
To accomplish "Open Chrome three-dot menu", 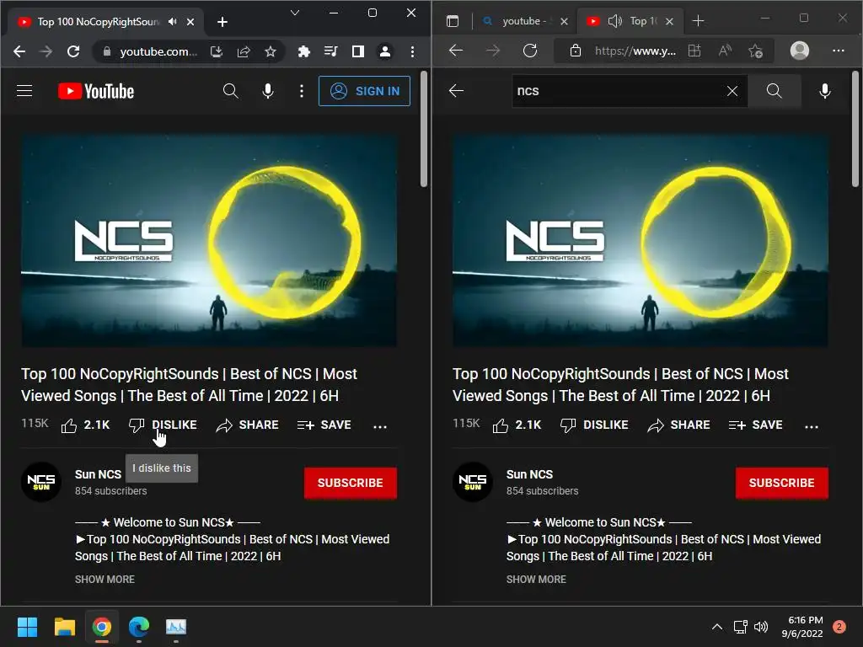I will tap(412, 51).
